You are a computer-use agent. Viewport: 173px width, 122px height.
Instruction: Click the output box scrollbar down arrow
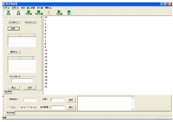(x=133, y=109)
